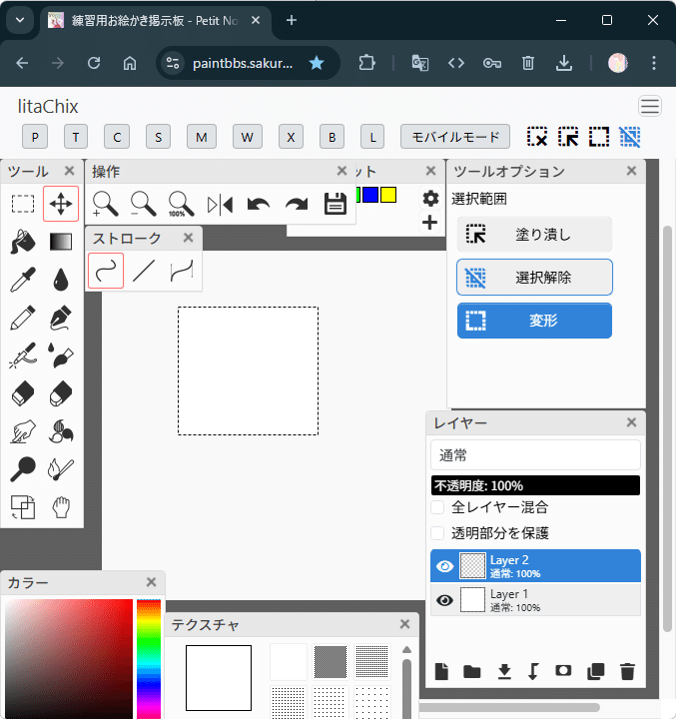Screen dimensions: 676x719
Task: Select the airbrush tool
Action: (23, 356)
